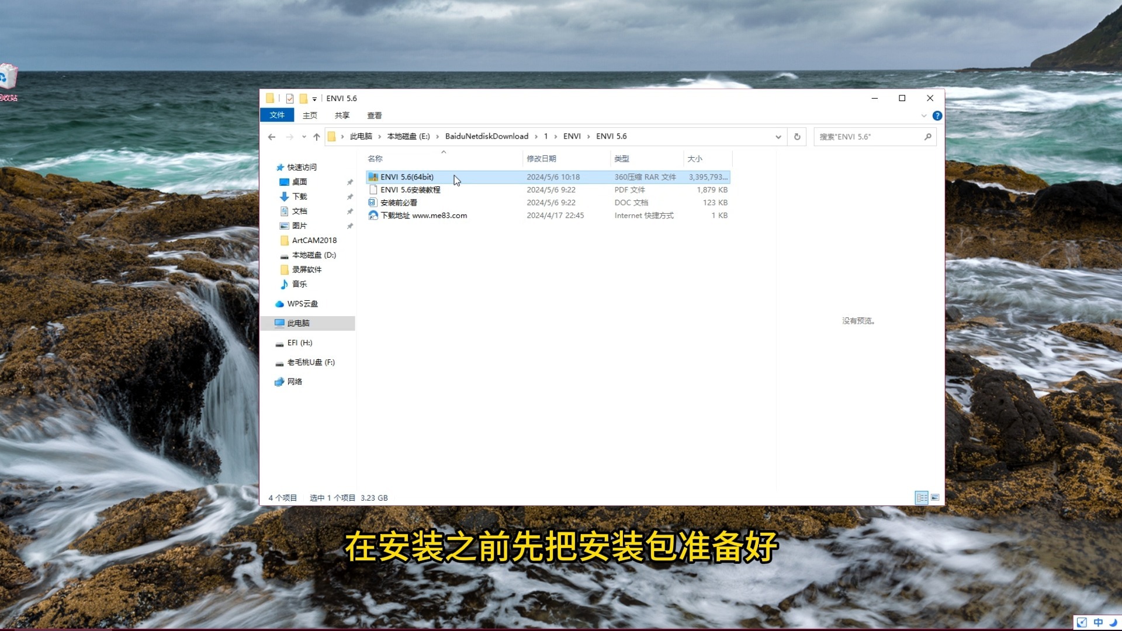Viewport: 1122px width, 631px height.
Task: Switch to the 查看 ribbon tab
Action: click(374, 115)
